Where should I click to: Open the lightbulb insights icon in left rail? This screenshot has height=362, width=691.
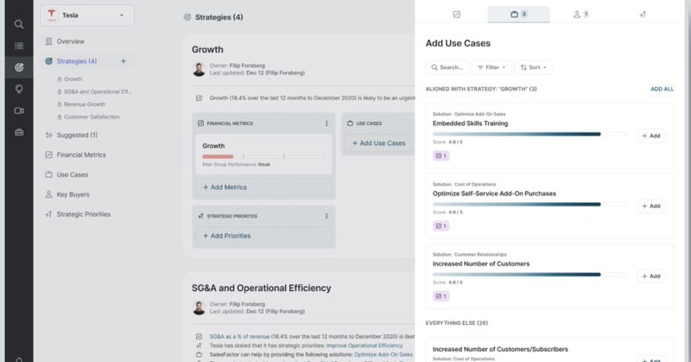pyautogui.click(x=18, y=89)
